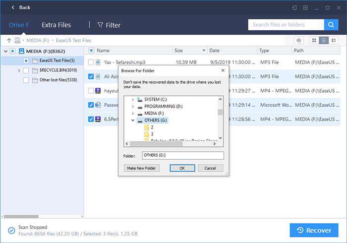347x243 pixels.
Task: Switch to large icons grid view
Action: tap(314, 40)
